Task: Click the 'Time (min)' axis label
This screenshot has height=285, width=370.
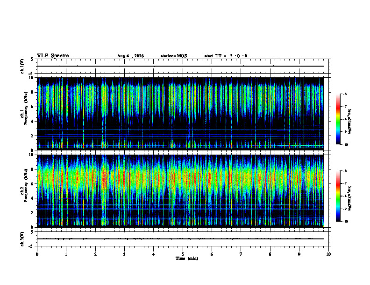Action: (187, 258)
